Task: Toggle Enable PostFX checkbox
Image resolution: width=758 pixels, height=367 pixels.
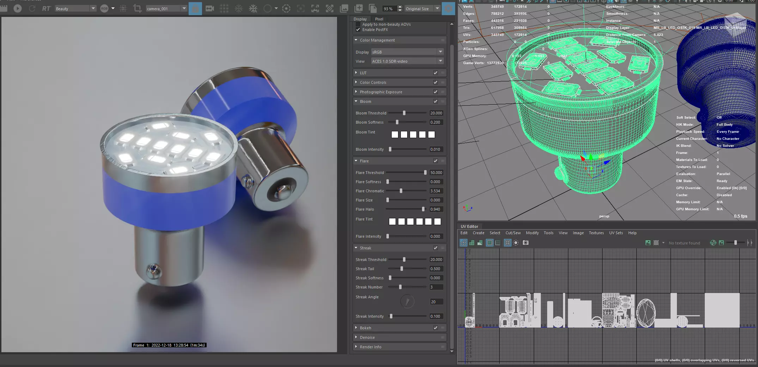Action: point(358,30)
